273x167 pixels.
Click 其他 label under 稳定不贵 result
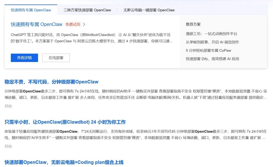click(8, 106)
